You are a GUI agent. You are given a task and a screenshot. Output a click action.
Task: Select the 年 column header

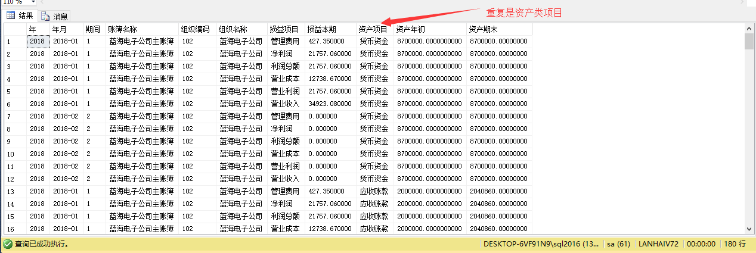pyautogui.click(x=39, y=29)
